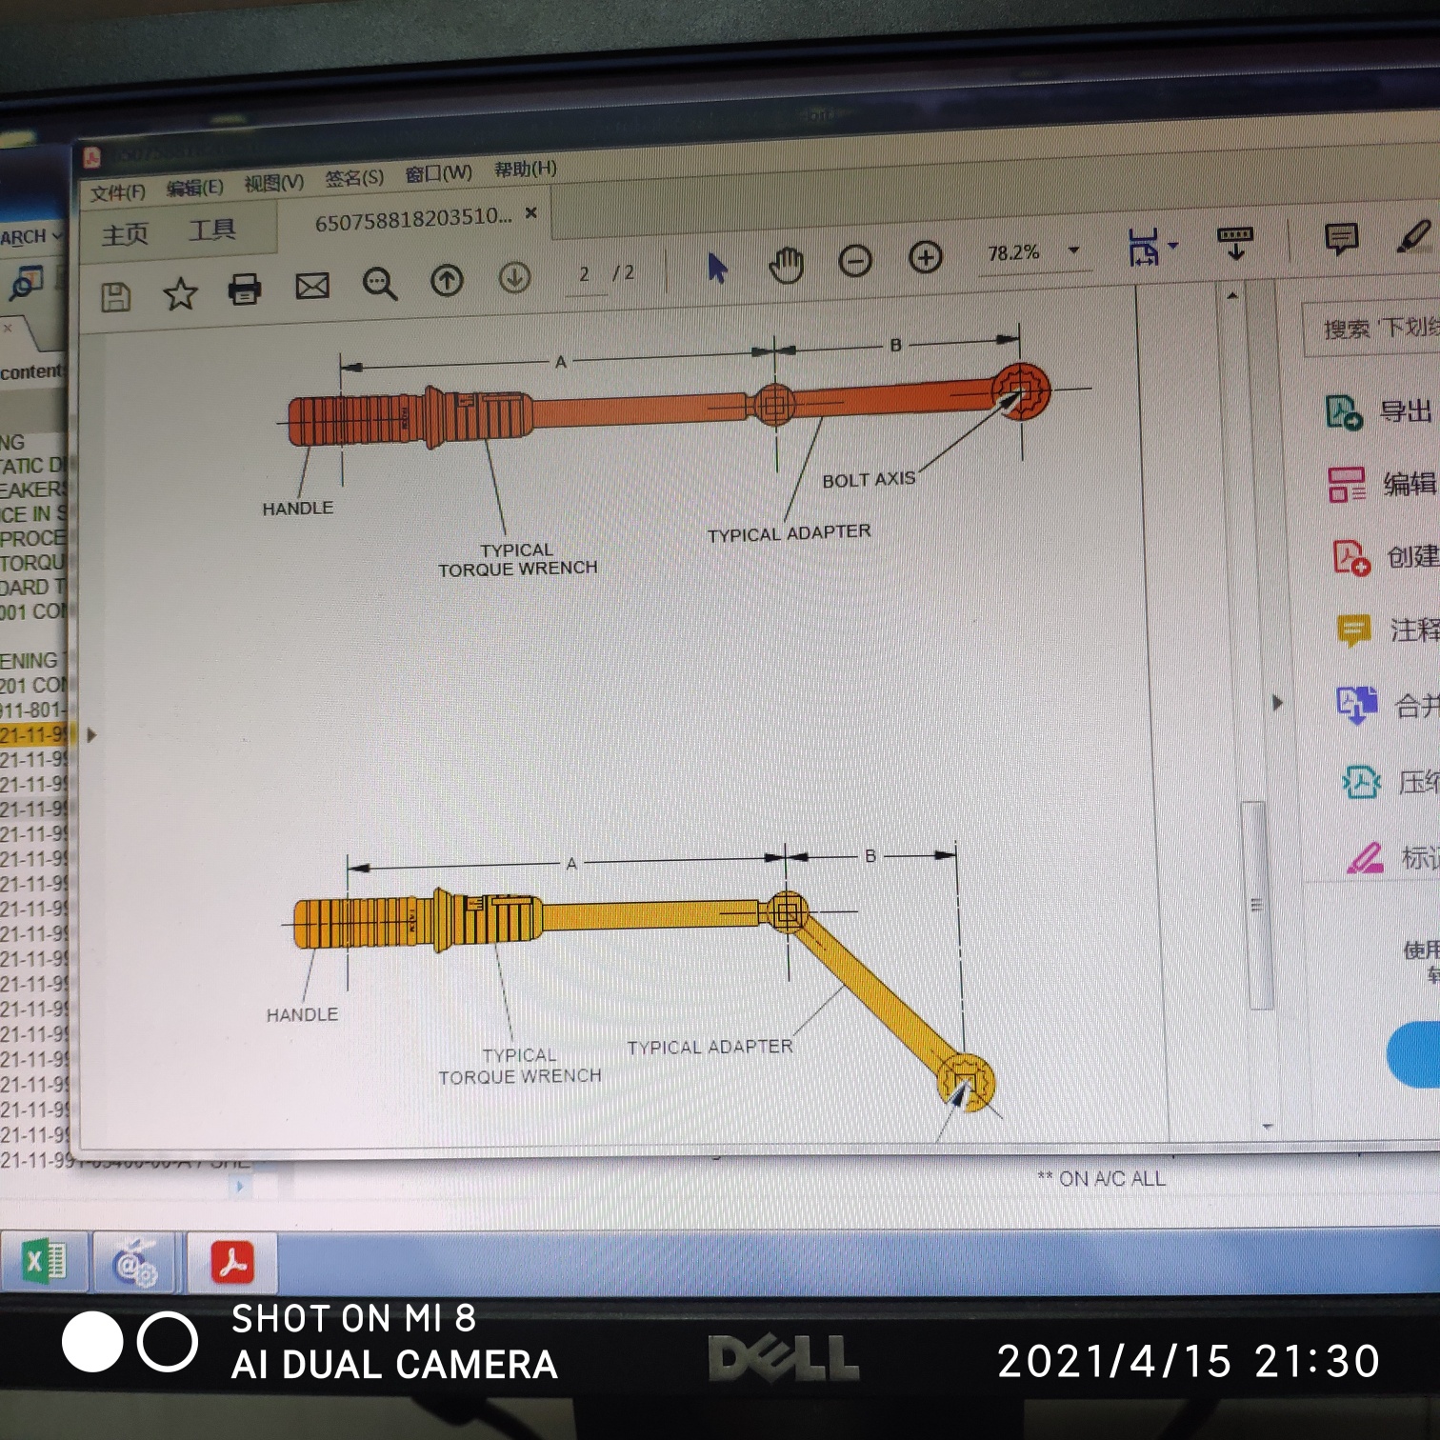Expand fit page options dropdown arrow
Image resolution: width=1440 pixels, height=1440 pixels.
pos(1172,246)
